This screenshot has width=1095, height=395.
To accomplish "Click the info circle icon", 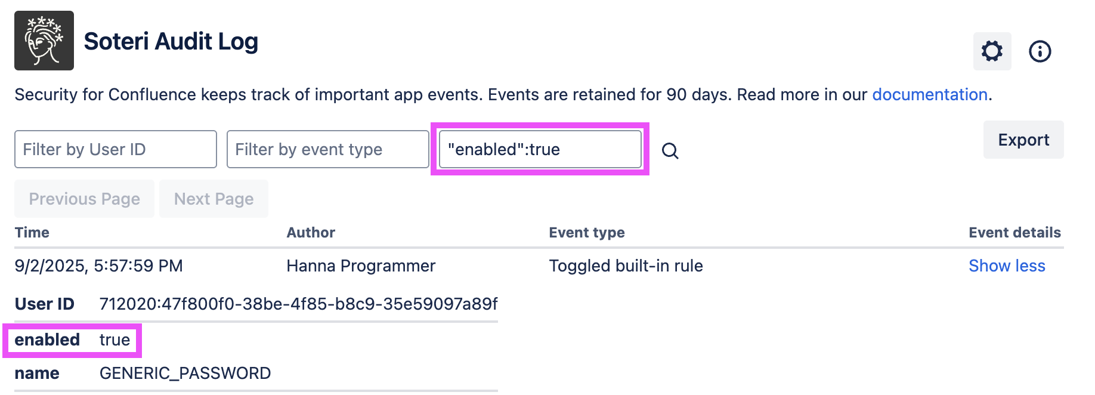I will pos(1040,51).
